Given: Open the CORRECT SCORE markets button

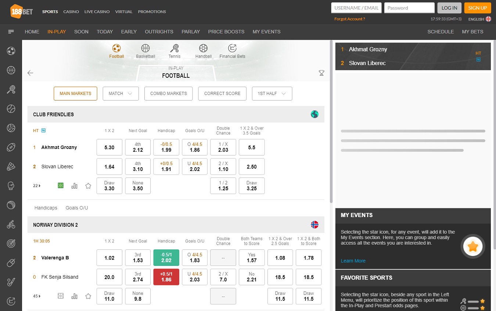Looking at the screenshot, I should [x=222, y=94].
